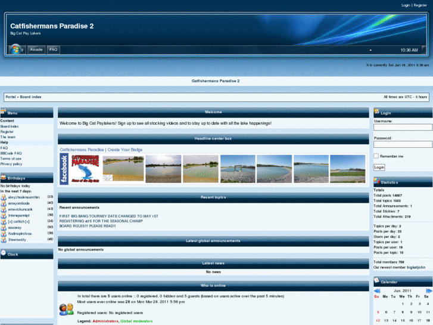Click user icon beside amayomboda

tap(4, 203)
